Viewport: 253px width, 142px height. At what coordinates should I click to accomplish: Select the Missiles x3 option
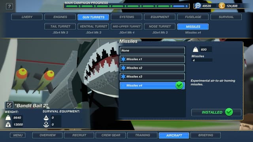tap(152, 77)
